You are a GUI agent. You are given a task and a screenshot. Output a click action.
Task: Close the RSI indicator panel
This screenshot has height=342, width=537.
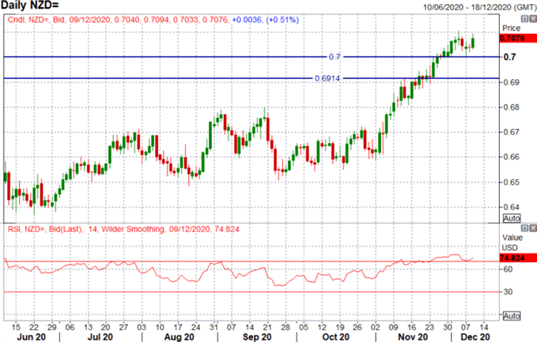(533, 228)
